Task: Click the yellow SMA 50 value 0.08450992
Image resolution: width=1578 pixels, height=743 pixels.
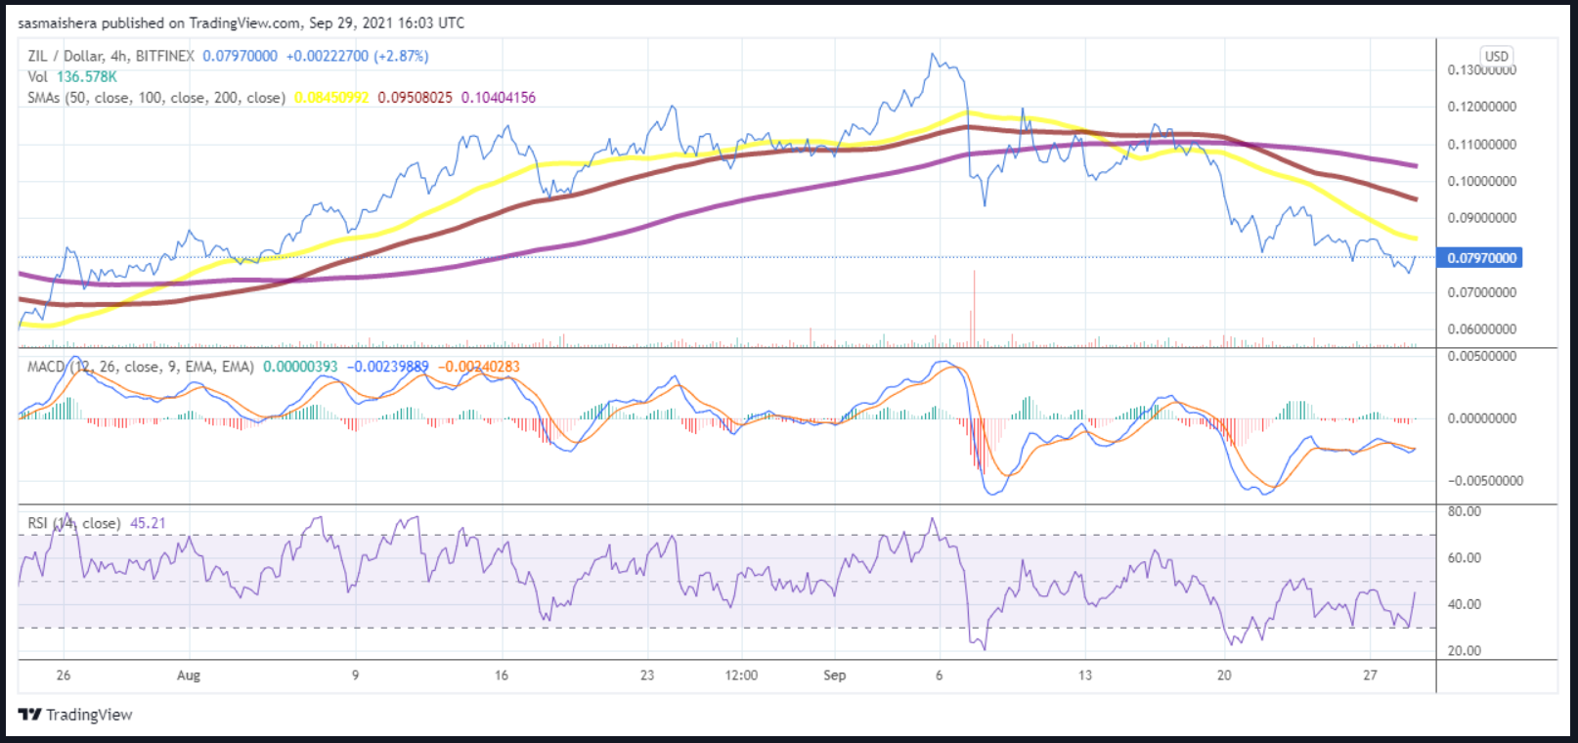Action: click(x=331, y=97)
